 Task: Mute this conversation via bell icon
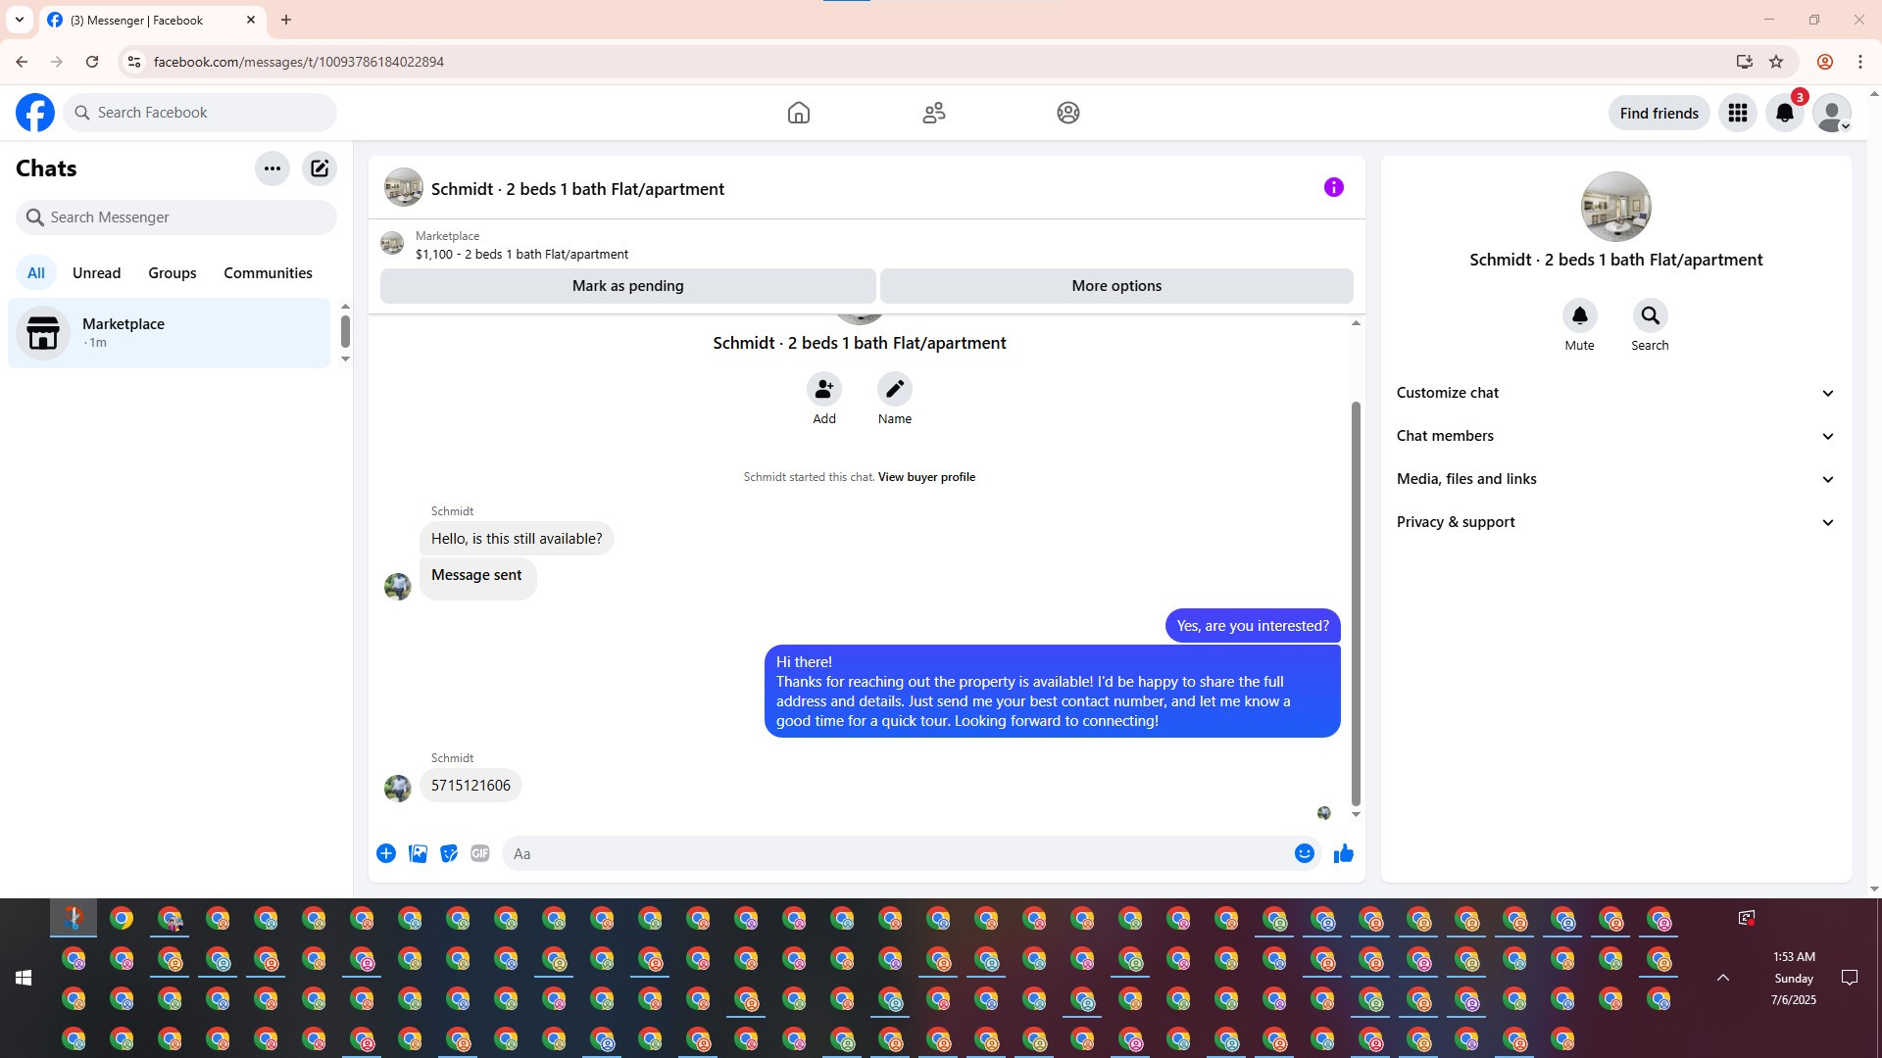coord(1579,315)
